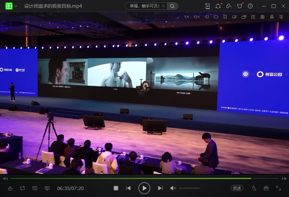This screenshot has height=197, width=289.
Task: Open the skin T-shirt icon
Action: click(x=240, y=6)
